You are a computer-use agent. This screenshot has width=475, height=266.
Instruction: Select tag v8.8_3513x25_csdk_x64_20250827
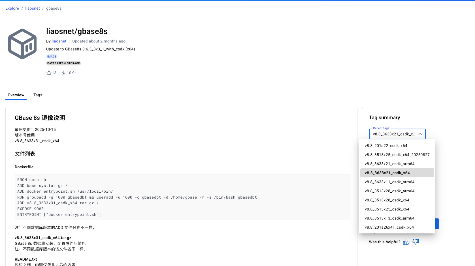pyautogui.click(x=397, y=155)
